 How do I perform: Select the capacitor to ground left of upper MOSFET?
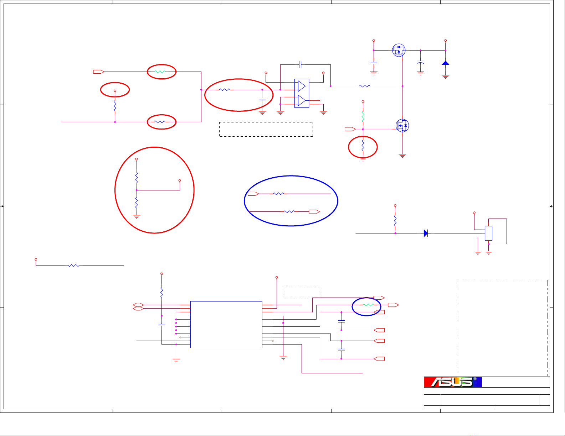coord(374,63)
